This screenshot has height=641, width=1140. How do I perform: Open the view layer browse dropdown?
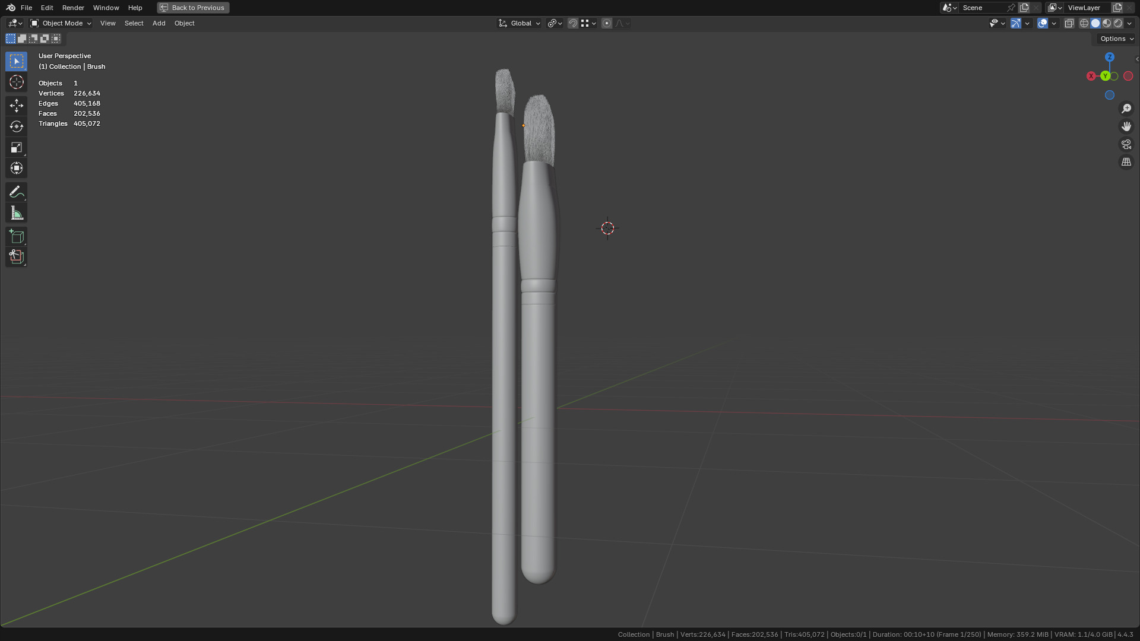(x=1055, y=8)
